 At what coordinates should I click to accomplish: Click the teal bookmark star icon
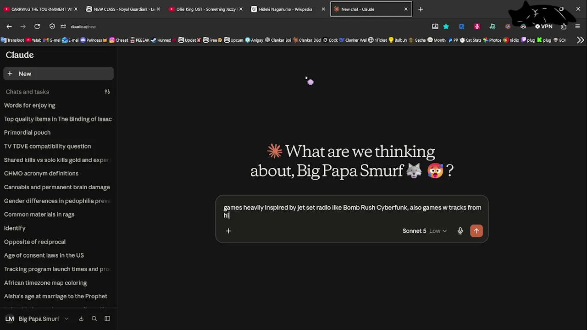[446, 27]
